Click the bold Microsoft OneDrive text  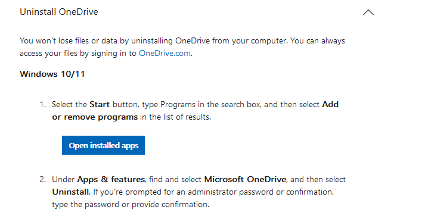coord(245,180)
